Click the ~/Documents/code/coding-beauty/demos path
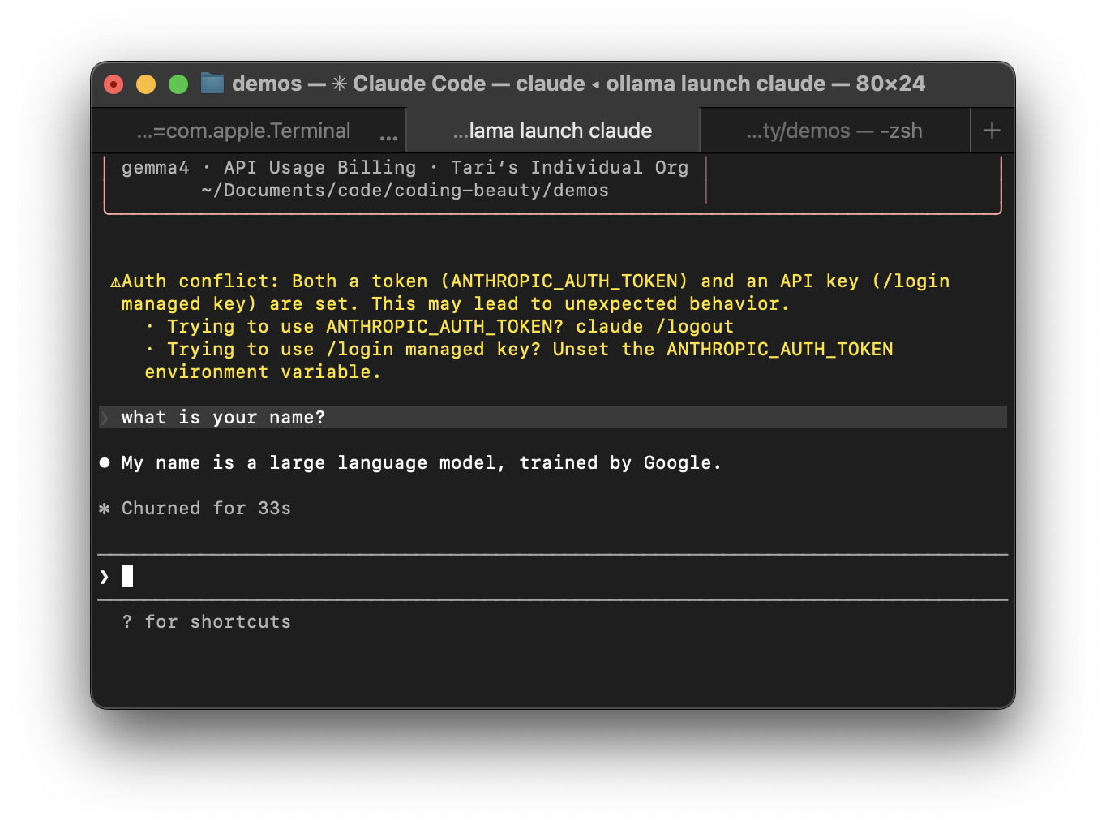1106x829 pixels. coord(405,191)
